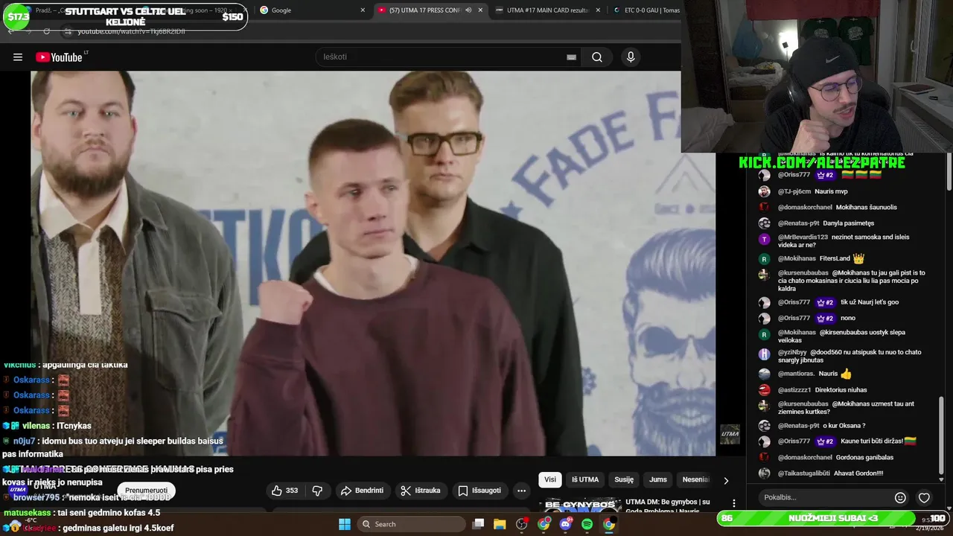Click username @astizzzz1 in live chat
The height and width of the screenshot is (536, 953).
pyautogui.click(x=794, y=389)
